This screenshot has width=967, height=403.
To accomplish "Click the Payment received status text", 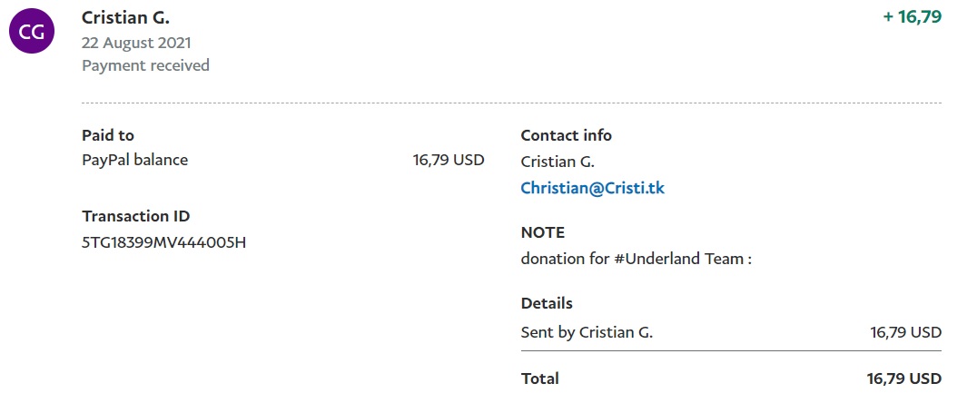I will pyautogui.click(x=145, y=65).
